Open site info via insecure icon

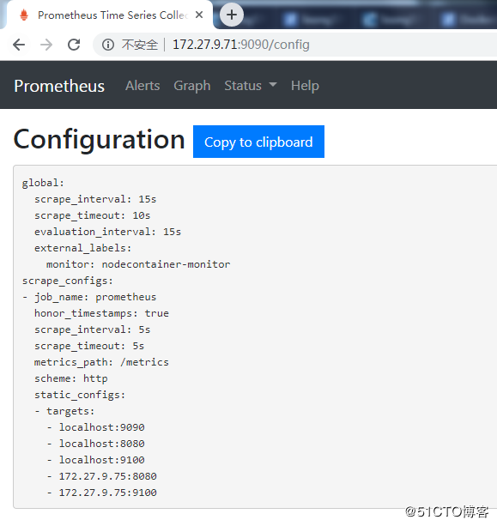108,45
